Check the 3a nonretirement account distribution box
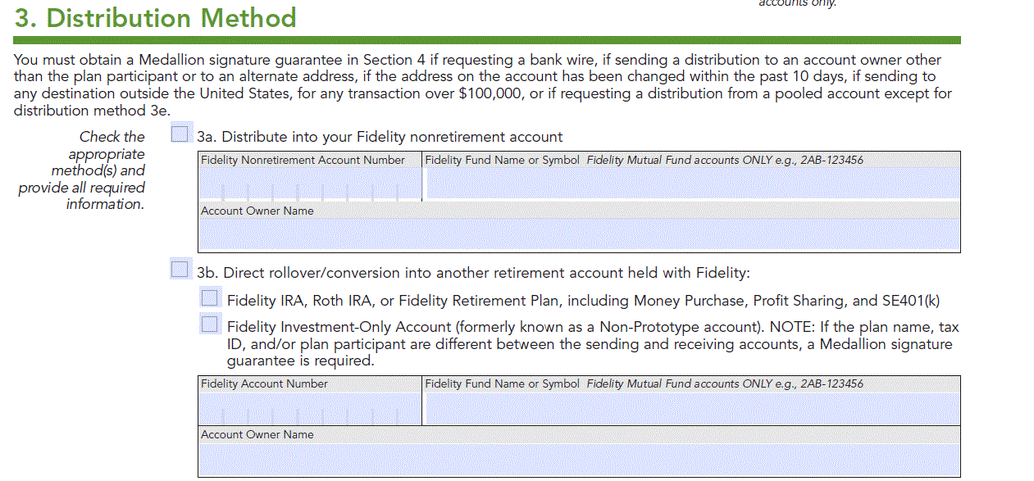The image size is (1034, 481). coord(180,134)
